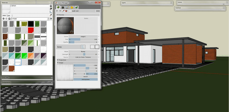Click the wall-ext name field in Materials
This screenshot has height=112, width=229.
tap(30, 6)
